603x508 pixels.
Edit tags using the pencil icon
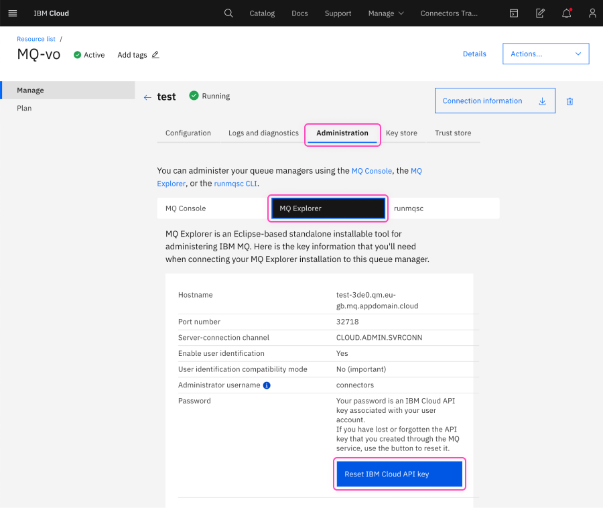click(x=155, y=55)
